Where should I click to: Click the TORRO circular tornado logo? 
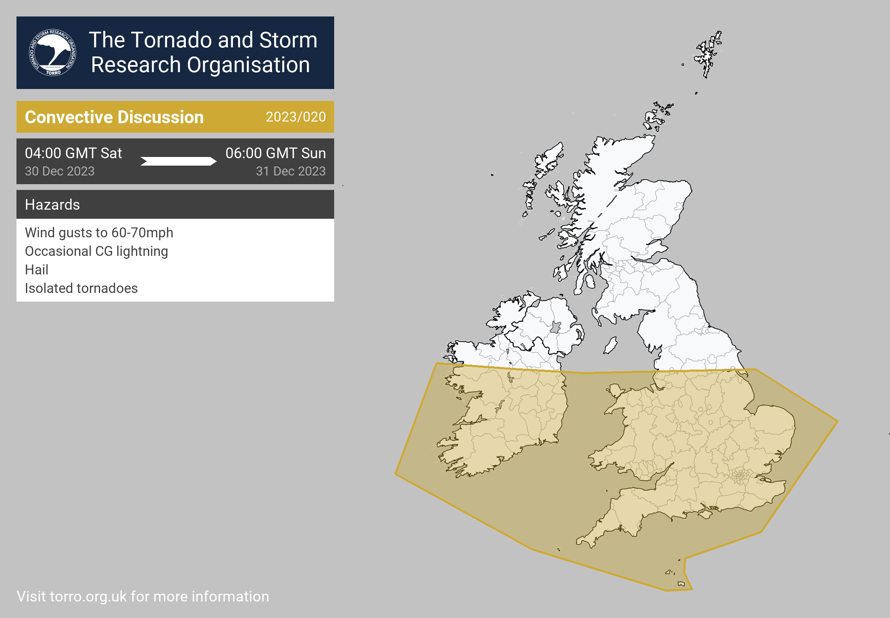(x=52, y=53)
